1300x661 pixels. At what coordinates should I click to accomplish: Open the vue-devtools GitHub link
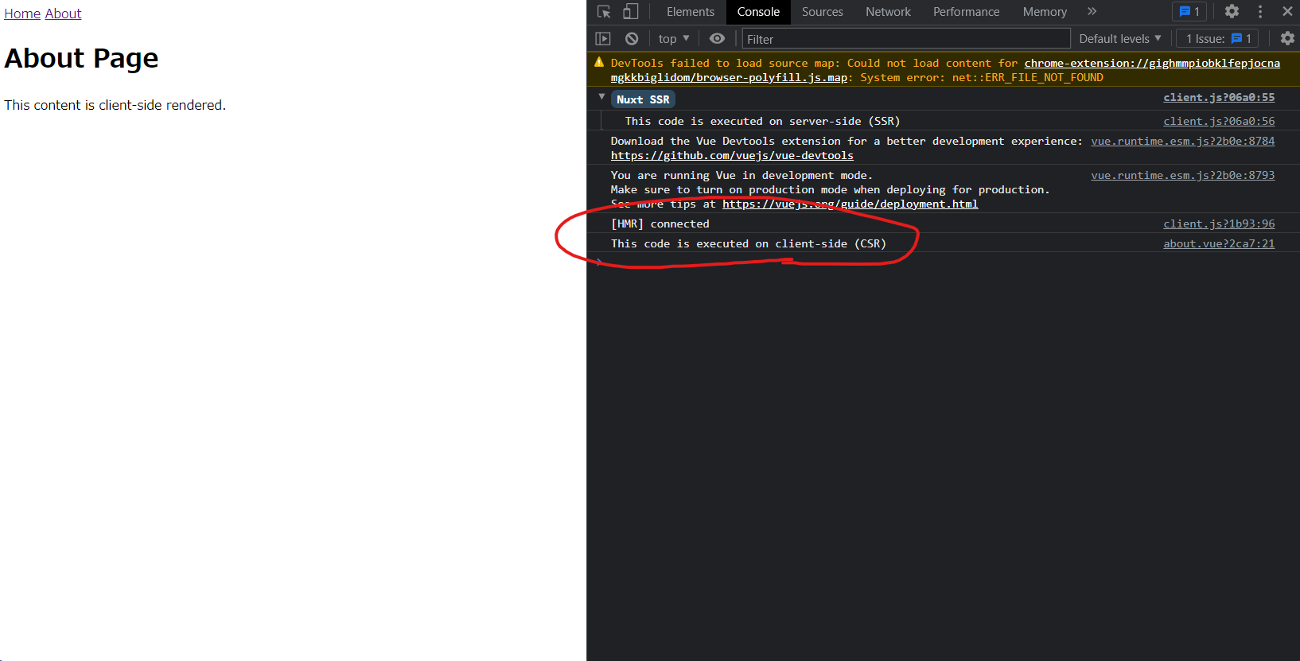click(x=732, y=155)
